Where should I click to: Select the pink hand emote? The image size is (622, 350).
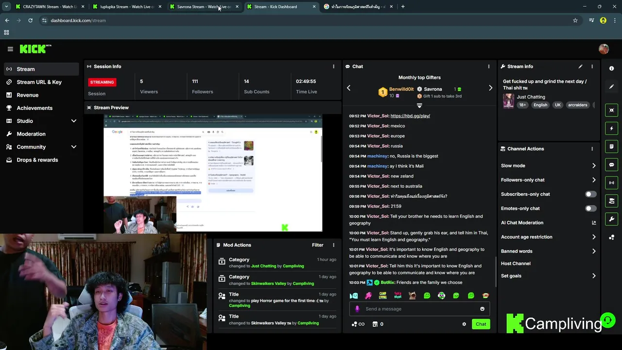point(368,296)
